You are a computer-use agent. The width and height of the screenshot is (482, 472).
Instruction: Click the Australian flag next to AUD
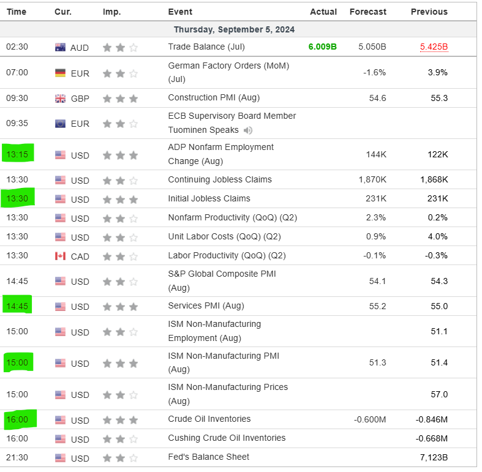tap(60, 48)
